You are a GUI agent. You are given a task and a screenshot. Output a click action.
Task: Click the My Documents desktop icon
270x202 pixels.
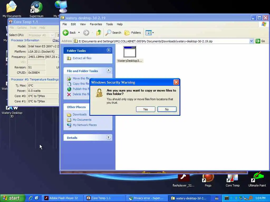tap(12, 9)
